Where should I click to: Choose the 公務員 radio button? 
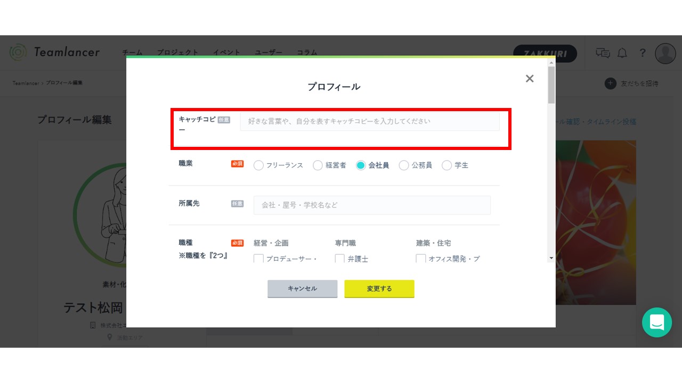click(404, 165)
